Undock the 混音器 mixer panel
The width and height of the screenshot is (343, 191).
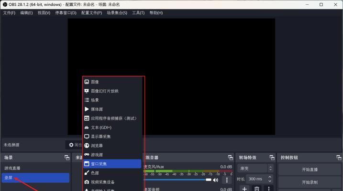(x=231, y=158)
